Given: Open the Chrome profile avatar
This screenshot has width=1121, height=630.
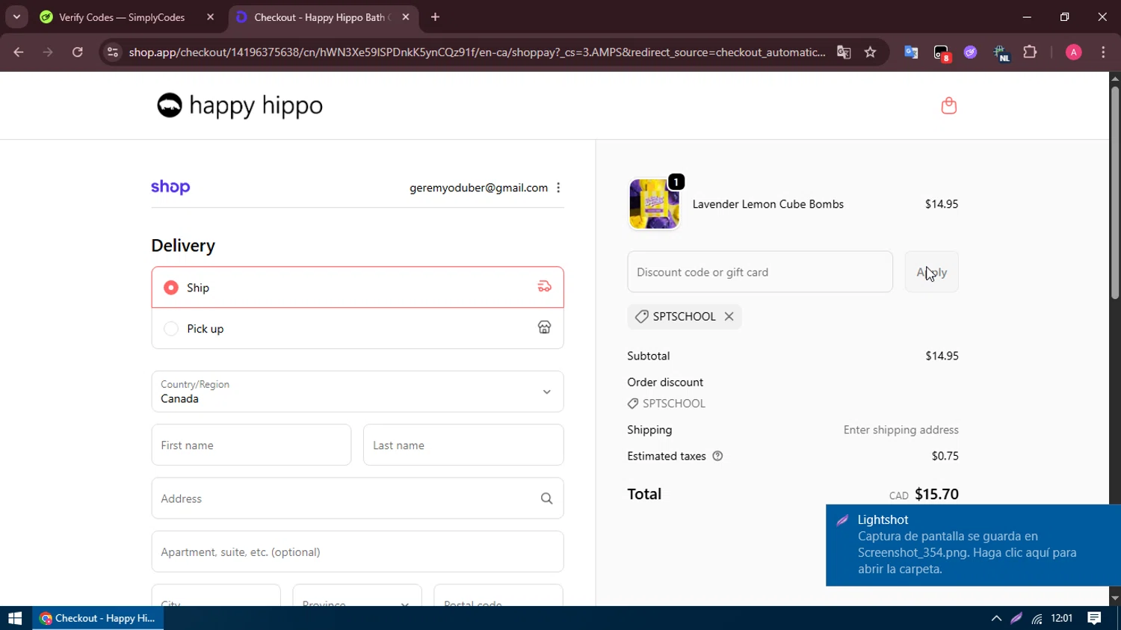Looking at the screenshot, I should pos(1073,52).
